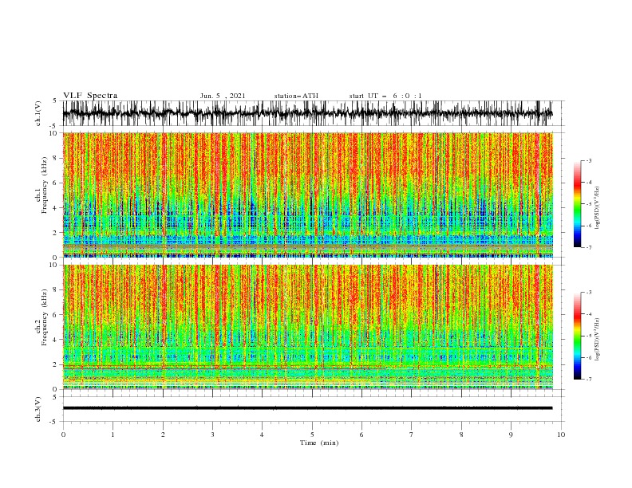Click the ch.2 log(PSD) color bar caption

point(598,340)
